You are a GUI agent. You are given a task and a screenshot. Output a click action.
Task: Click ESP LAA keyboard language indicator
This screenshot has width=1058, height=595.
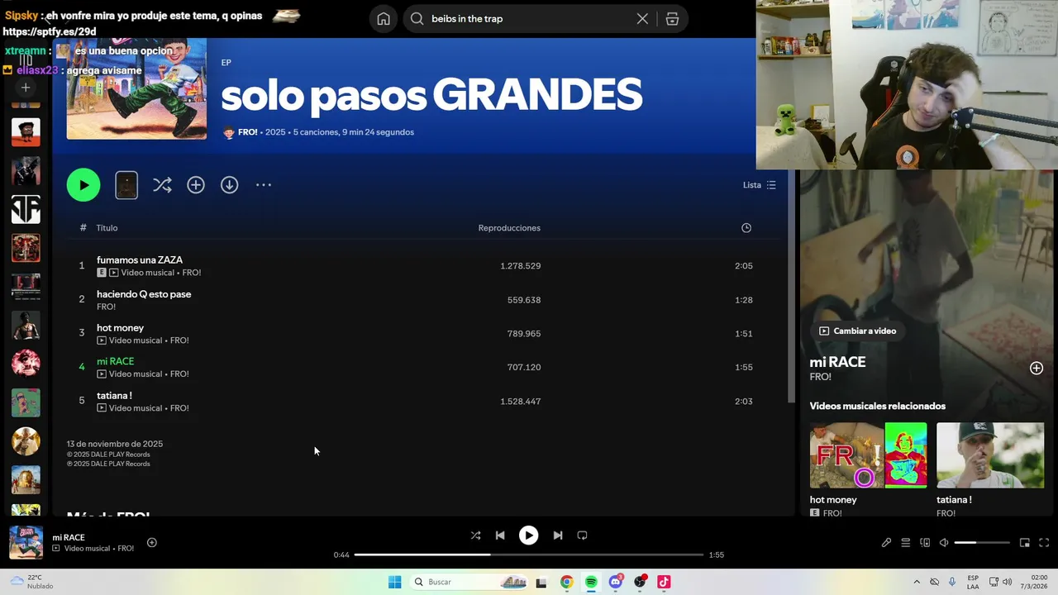[x=973, y=582]
